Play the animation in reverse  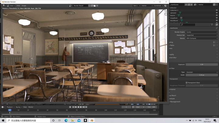(78, 107)
